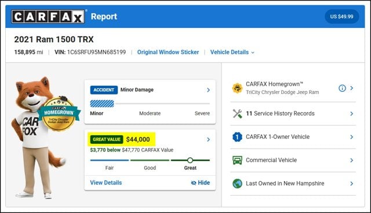371x213 pixels.
Task: Expand the Last Owned in New Hampshire chevron
Action: tap(352, 183)
